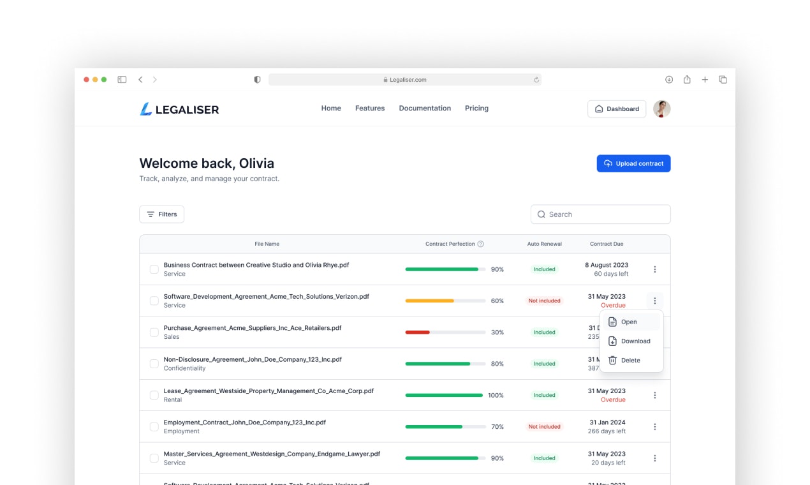
Task: Open options for Employment_Contract row
Action: [x=654, y=427]
